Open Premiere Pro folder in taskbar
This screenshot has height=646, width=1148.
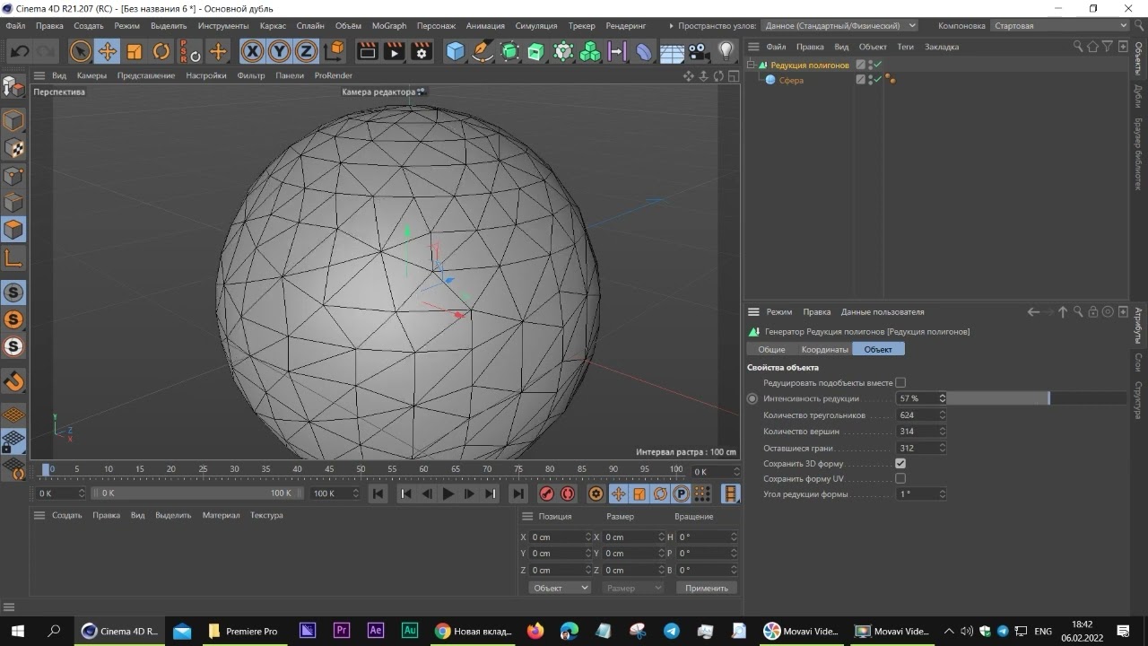click(243, 632)
